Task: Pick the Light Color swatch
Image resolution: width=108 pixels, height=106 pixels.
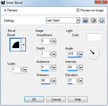Action: tap(93, 37)
